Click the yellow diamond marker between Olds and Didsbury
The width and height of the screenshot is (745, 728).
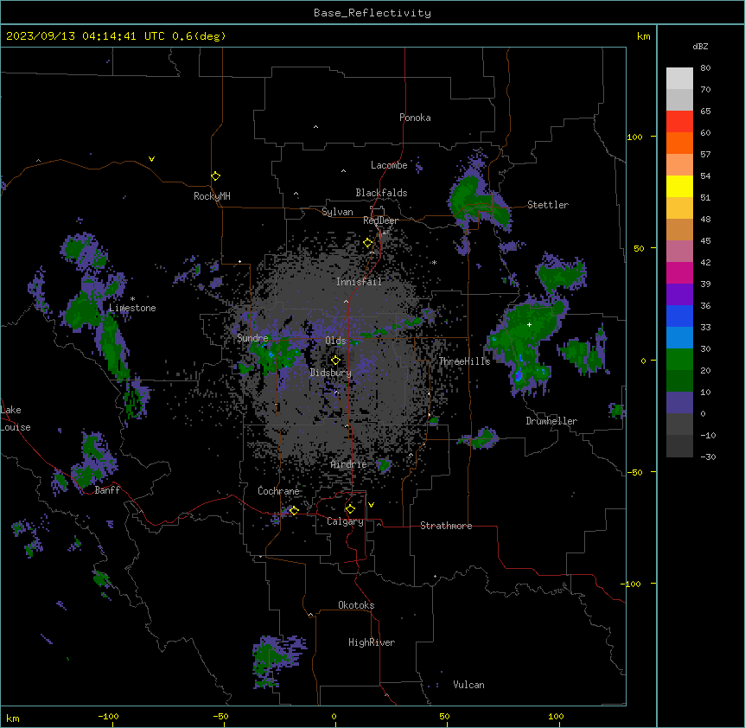point(335,361)
